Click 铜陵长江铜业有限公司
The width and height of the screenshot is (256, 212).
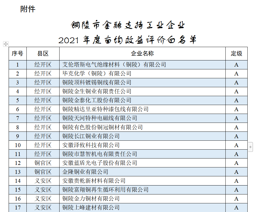coord(91,136)
